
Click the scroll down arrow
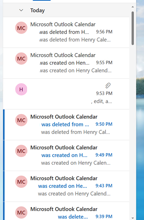133,218
